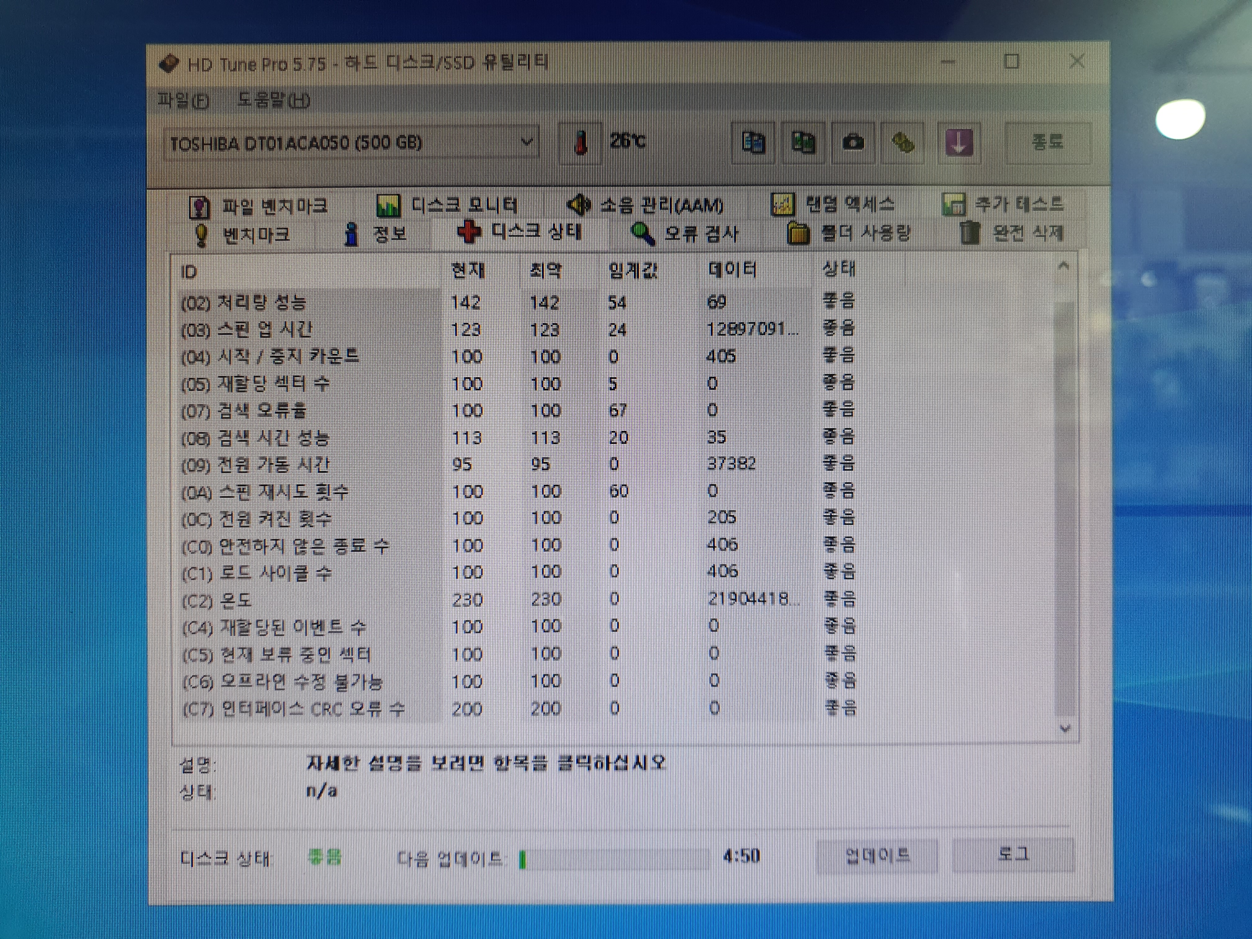The width and height of the screenshot is (1252, 939).
Task: Click the data value 37382
Action: coord(731,464)
